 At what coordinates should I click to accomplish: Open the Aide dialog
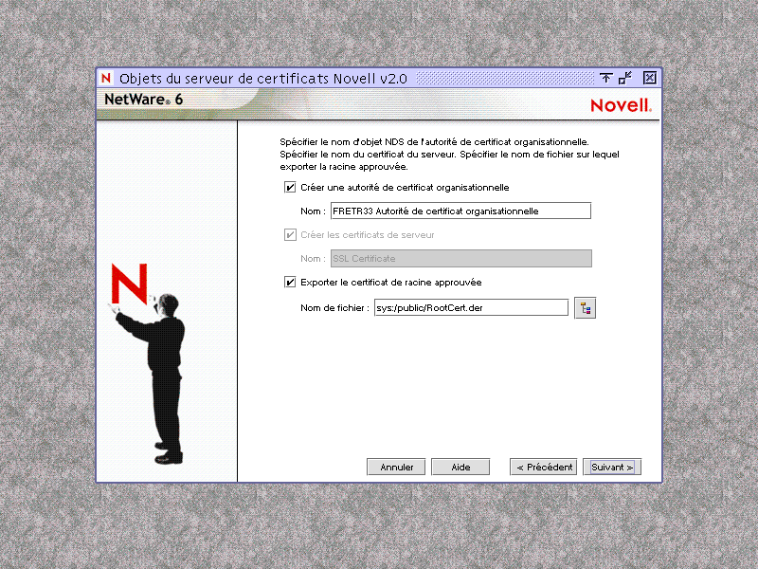(x=460, y=466)
